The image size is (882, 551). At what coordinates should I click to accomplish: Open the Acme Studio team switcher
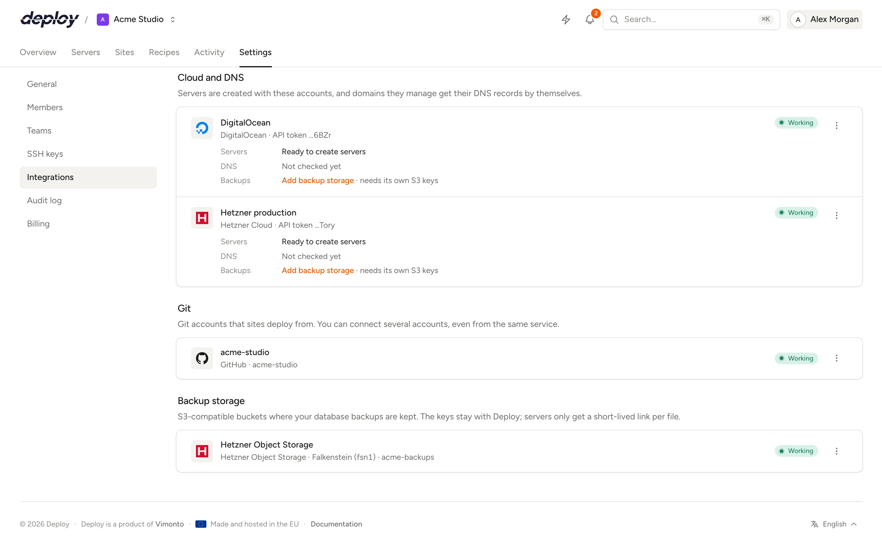[x=136, y=19]
